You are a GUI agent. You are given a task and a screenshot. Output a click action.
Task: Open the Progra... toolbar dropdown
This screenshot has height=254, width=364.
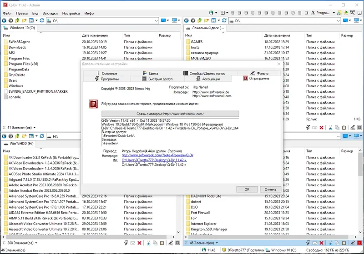(x=334, y=13)
